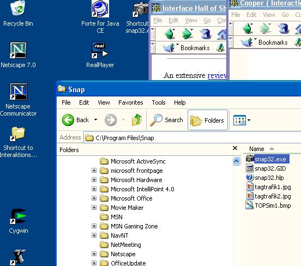Click Back arrow in Cooper browser window

248,28
